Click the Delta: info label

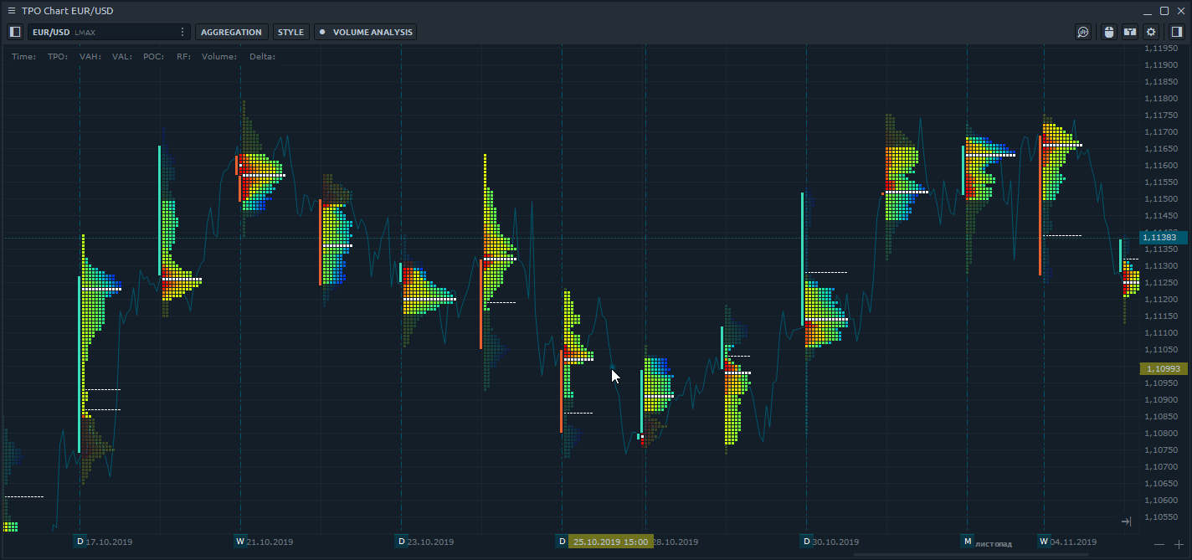point(262,57)
